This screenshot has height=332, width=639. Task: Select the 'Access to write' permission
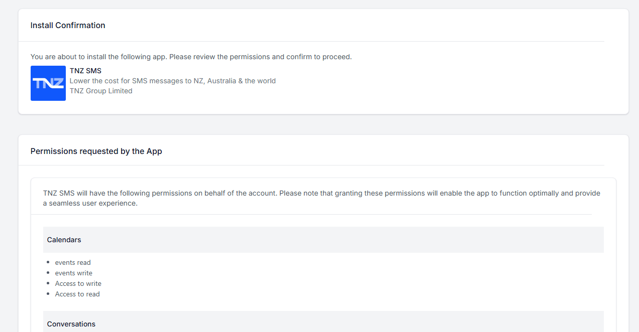(x=78, y=283)
